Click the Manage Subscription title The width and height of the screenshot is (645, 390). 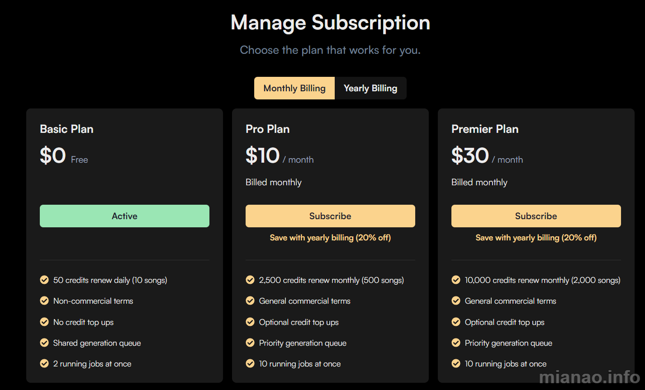tap(330, 23)
